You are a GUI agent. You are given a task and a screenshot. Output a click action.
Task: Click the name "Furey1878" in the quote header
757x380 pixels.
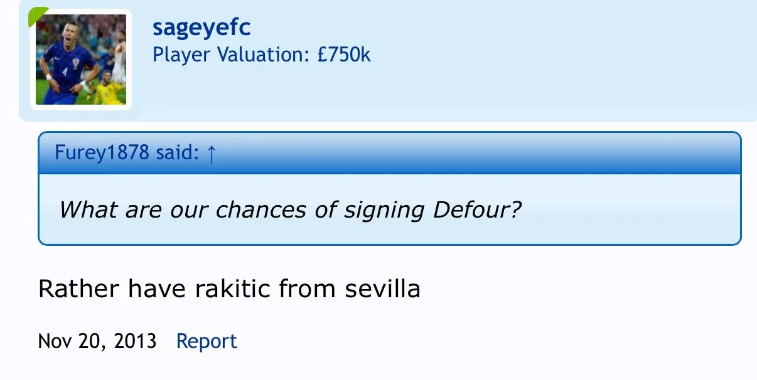pos(102,153)
